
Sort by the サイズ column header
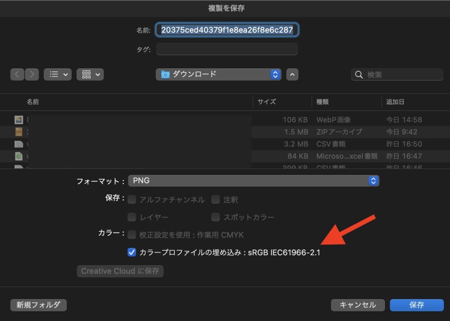(x=267, y=102)
